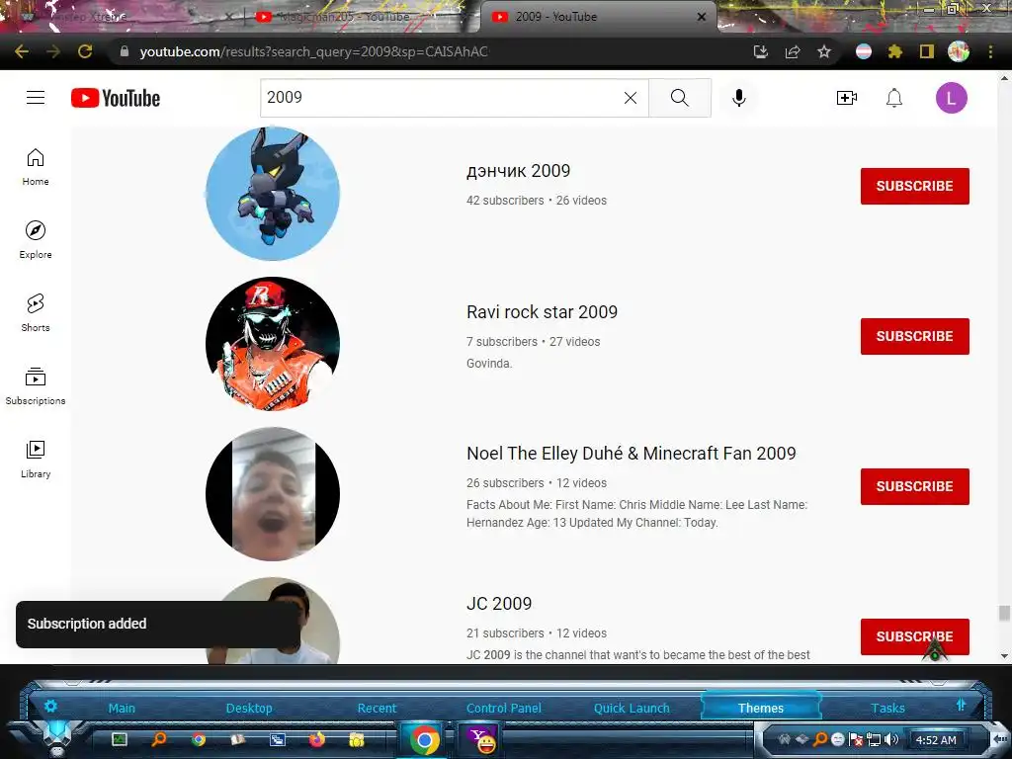Viewport: 1012px width, 759px height.
Task: Reload the page with the refresh icon
Action: [x=85, y=51]
